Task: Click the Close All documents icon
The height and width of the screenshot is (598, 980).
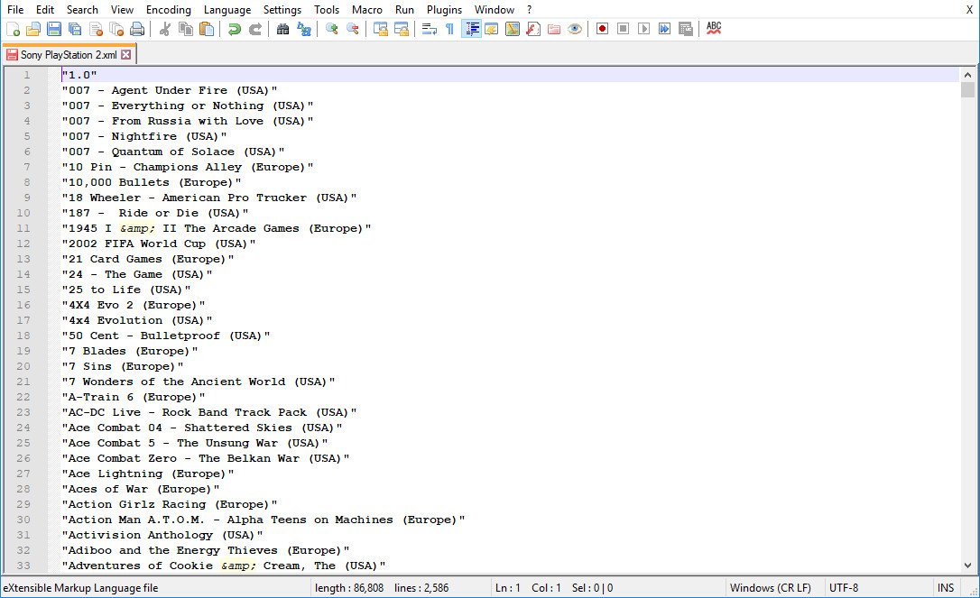Action: pos(116,29)
